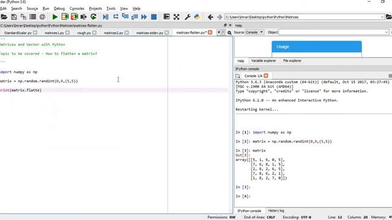Switch to rough.py tab
The width and height of the screenshot is (392, 220).
(x=84, y=32)
